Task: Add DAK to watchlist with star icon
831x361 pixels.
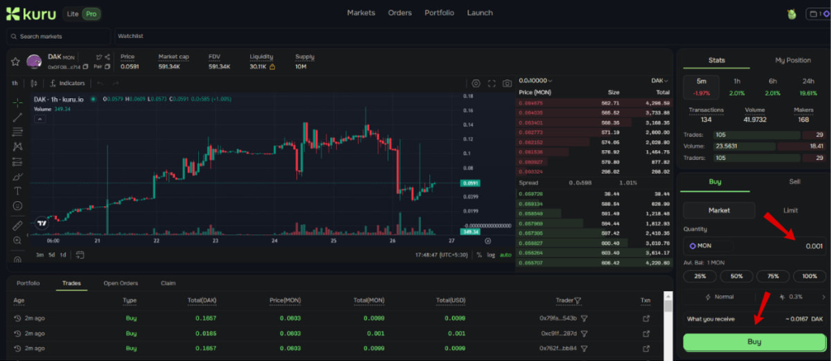Action: tap(14, 62)
